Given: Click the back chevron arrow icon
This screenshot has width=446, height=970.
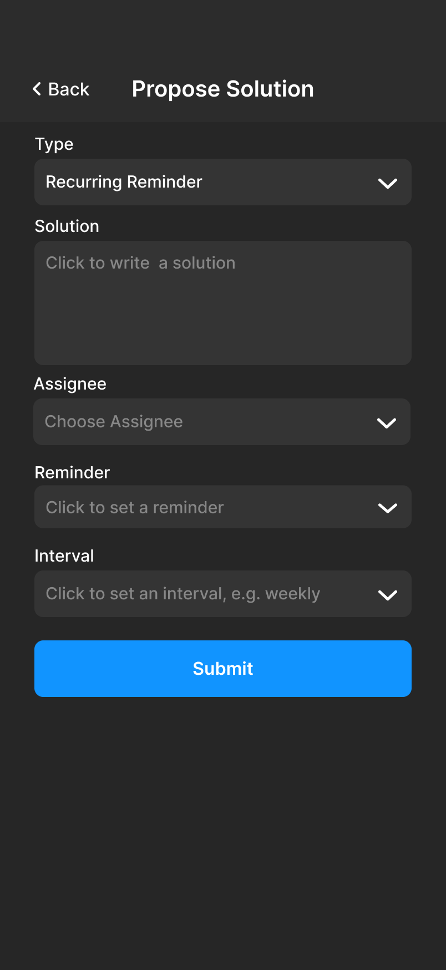Looking at the screenshot, I should click(x=37, y=89).
